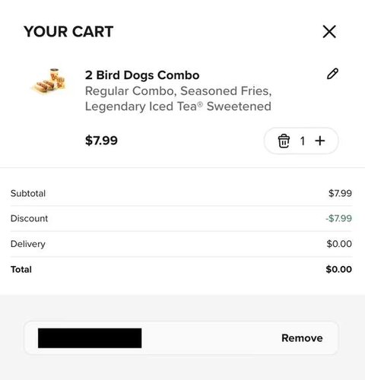Screen dimensions: 365x380
Task: Click the bold $7.99 item price
Action: click(101, 141)
